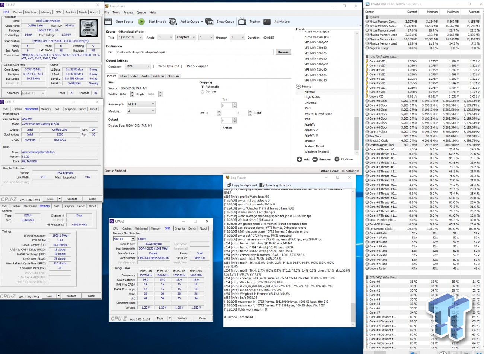Open the Add to Queue dropdown arrow
Screen dimensions: 484x354
pos(202,22)
